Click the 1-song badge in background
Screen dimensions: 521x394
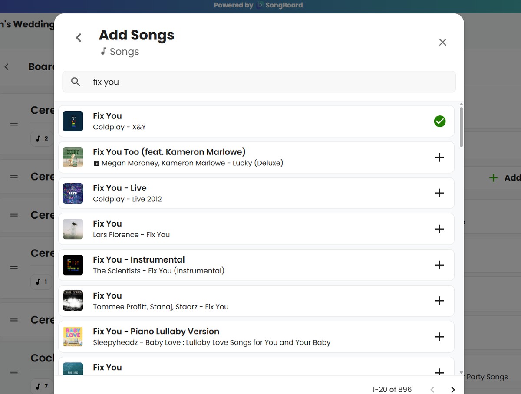tap(42, 282)
